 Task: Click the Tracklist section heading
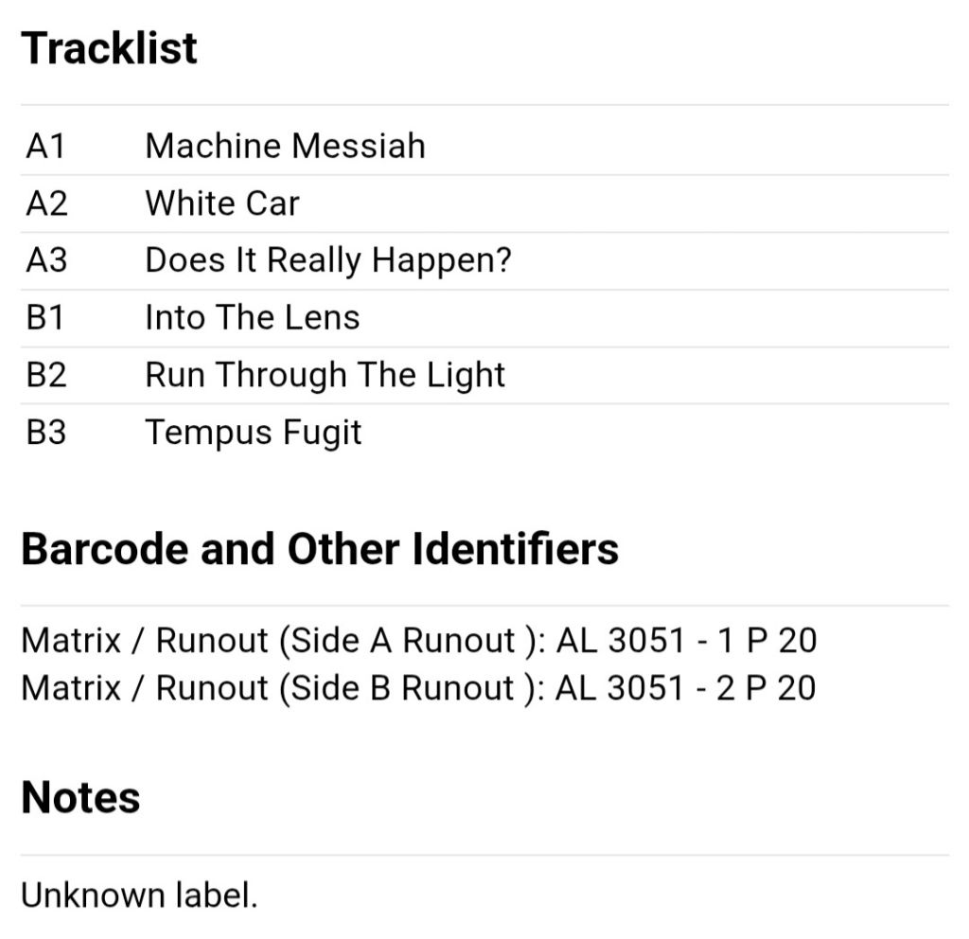click(110, 48)
